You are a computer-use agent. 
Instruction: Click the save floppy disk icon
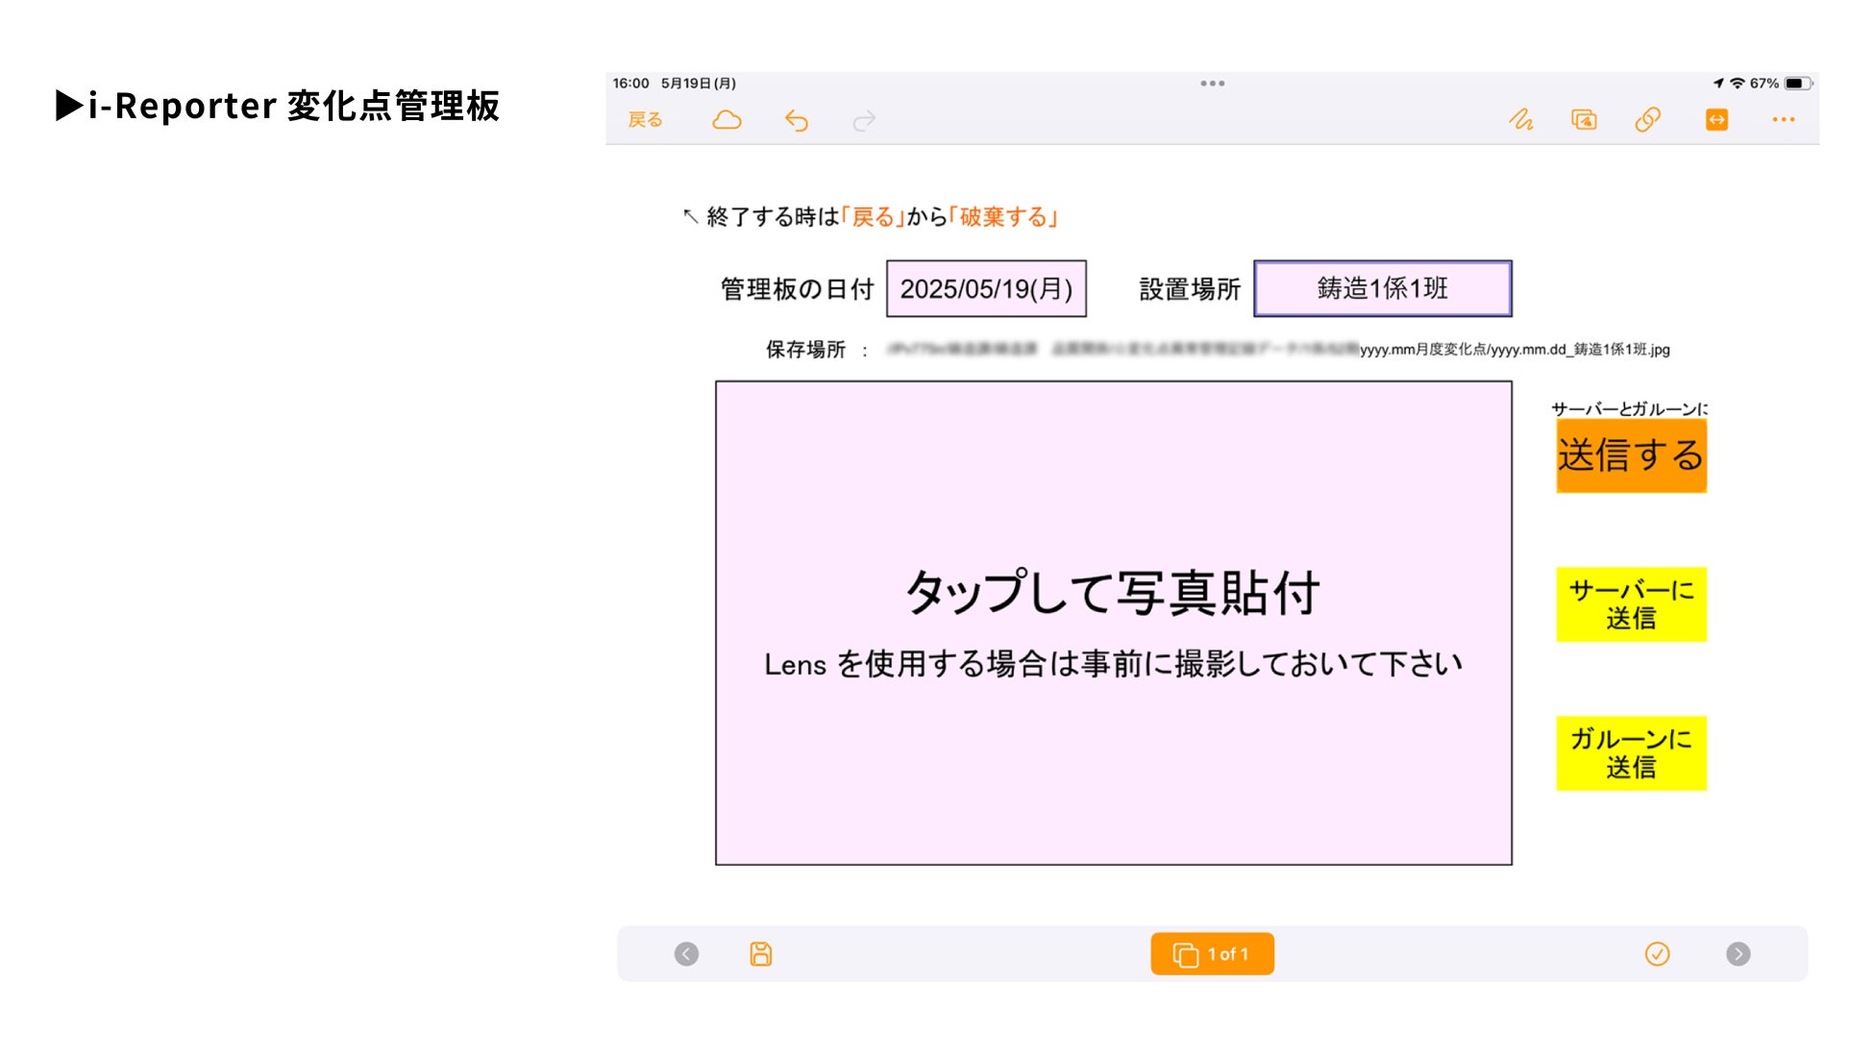click(760, 953)
